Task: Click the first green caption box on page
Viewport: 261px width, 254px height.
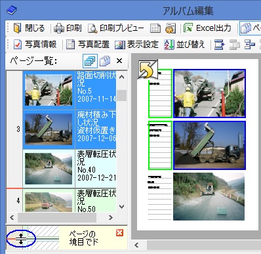Action: click(x=160, y=93)
